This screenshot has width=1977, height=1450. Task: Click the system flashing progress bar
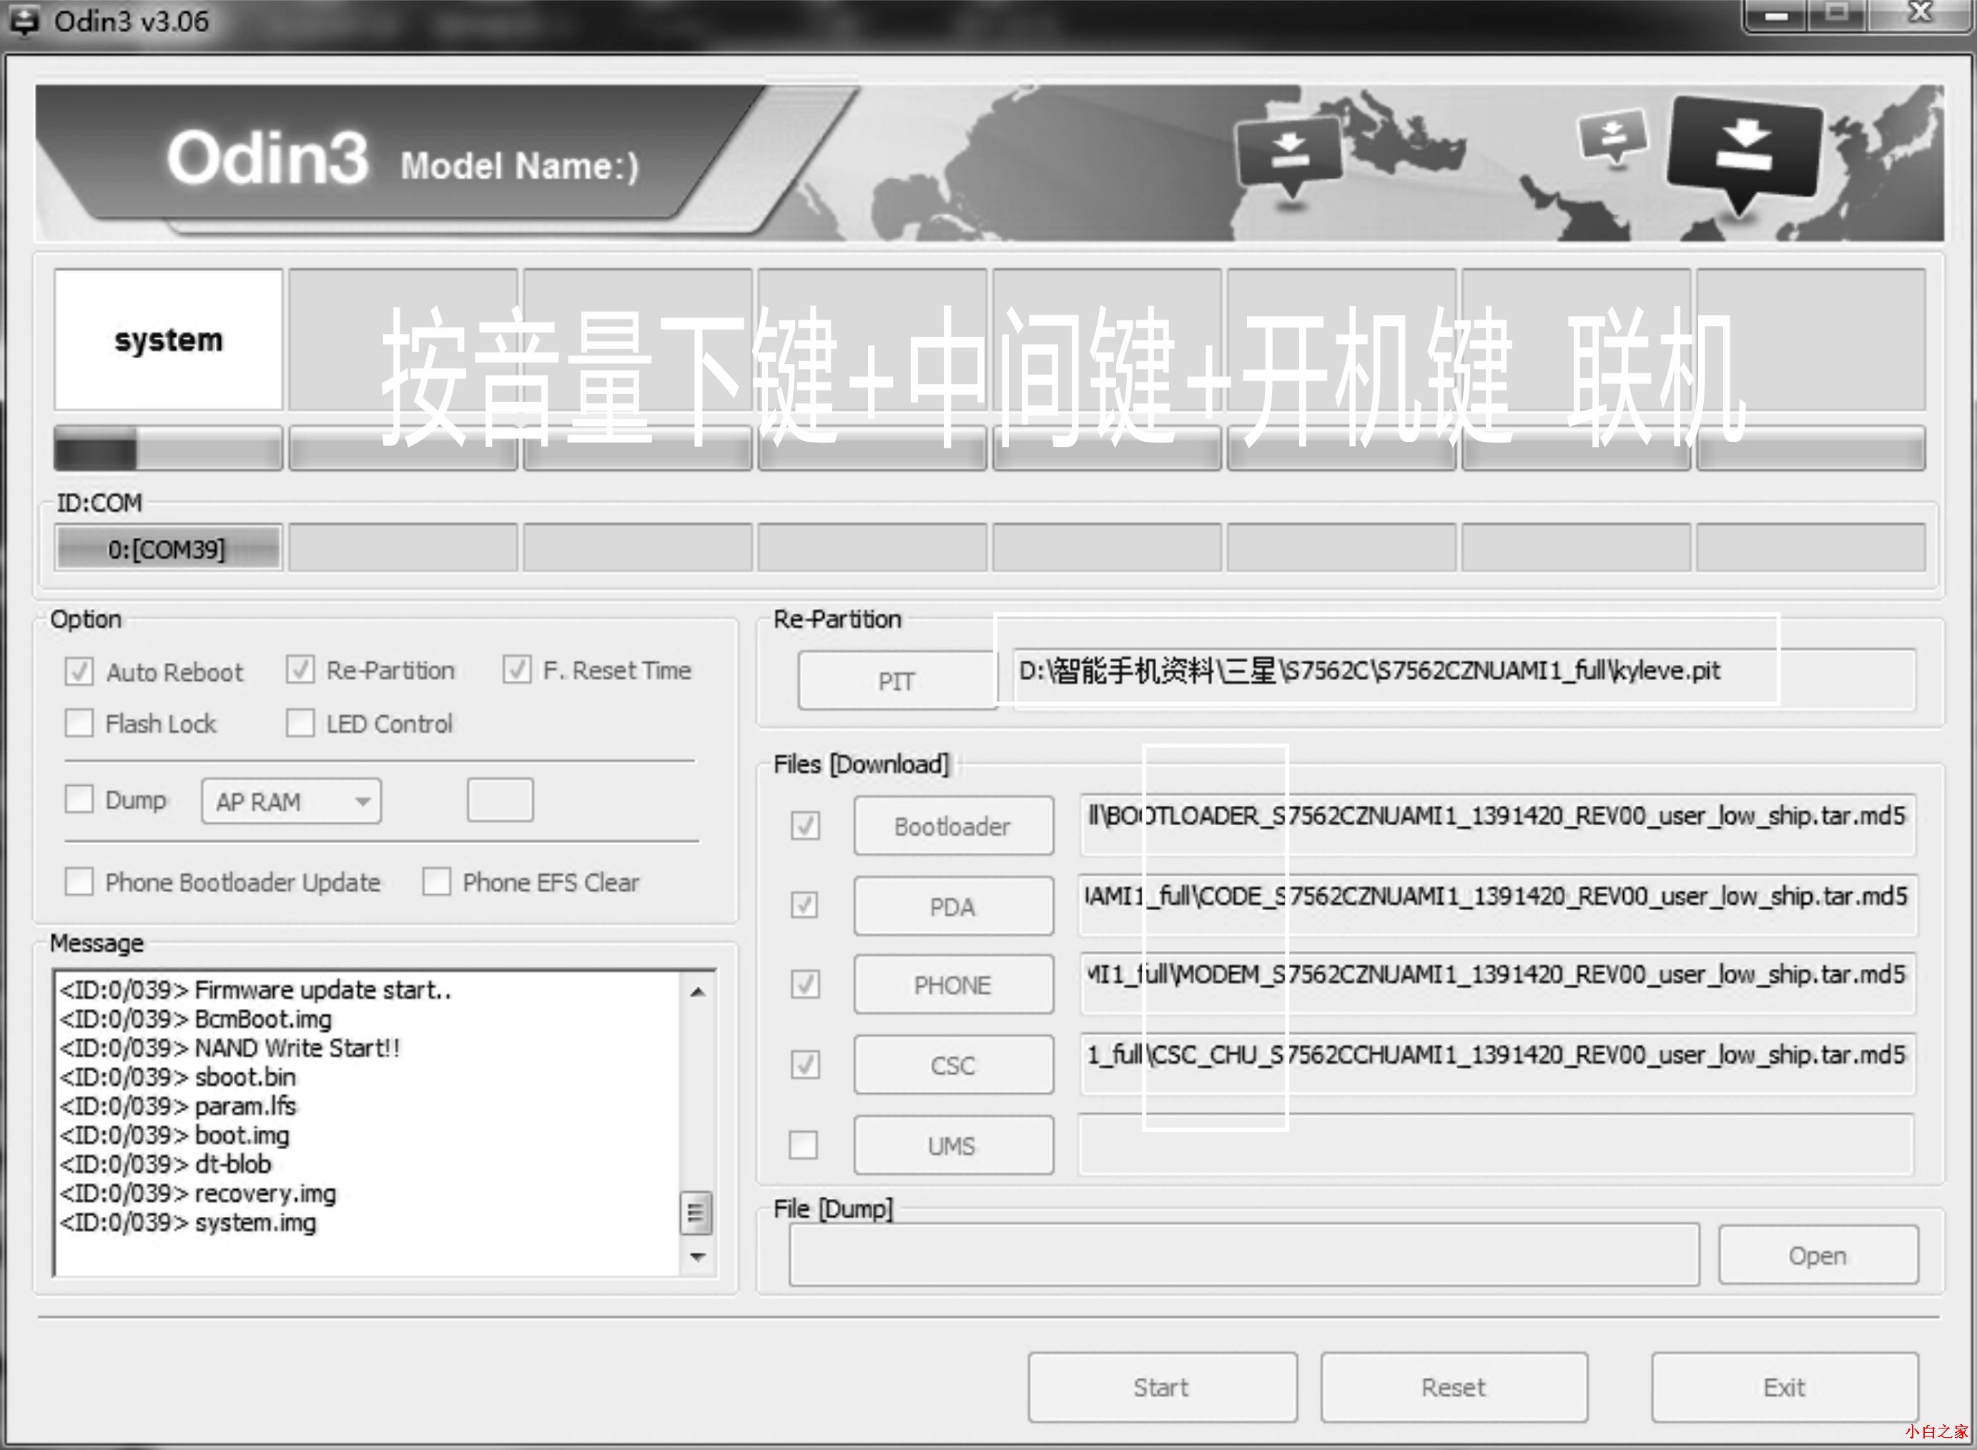pyautogui.click(x=169, y=448)
